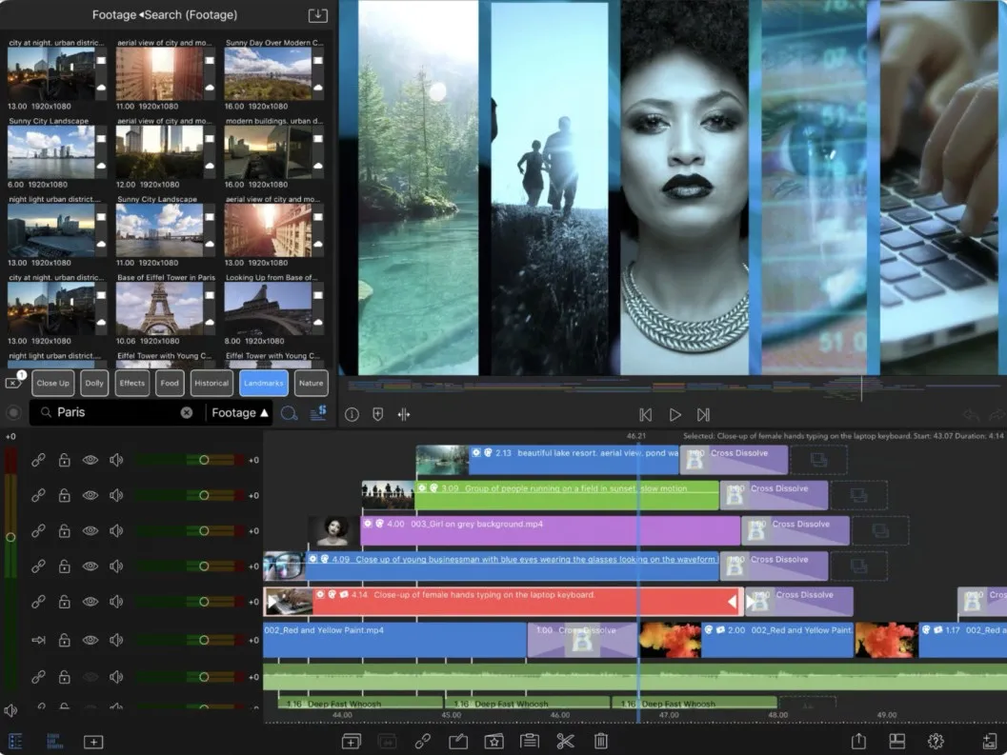The height and width of the screenshot is (755, 1007).
Task: Click the magnifier search icon beside Footage dropdown
Action: [x=290, y=413]
